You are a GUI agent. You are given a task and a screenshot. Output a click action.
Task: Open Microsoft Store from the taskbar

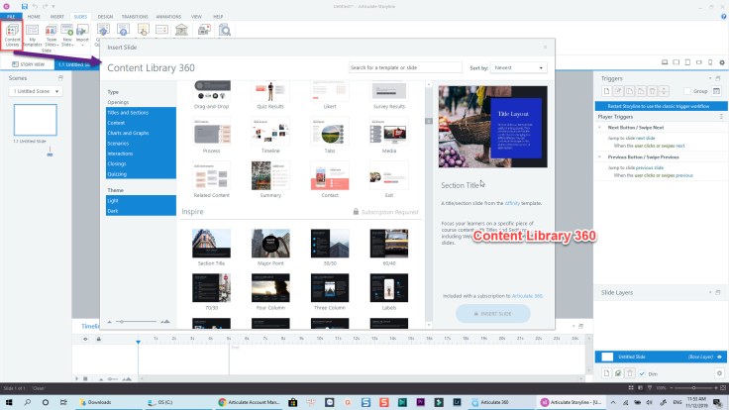292,402
